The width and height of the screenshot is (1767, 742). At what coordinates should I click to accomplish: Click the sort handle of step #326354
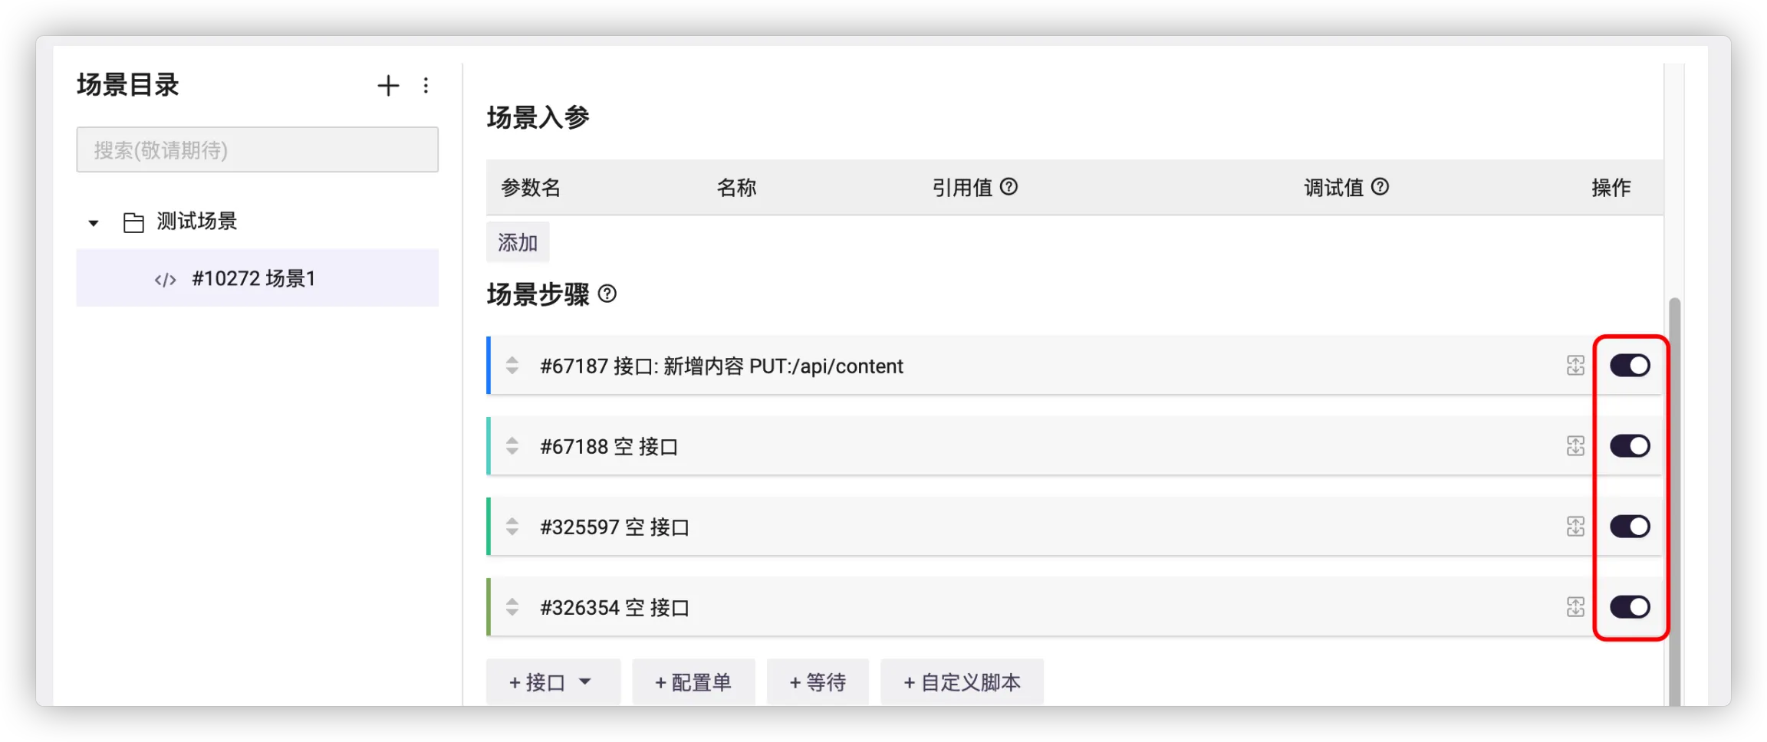(512, 607)
